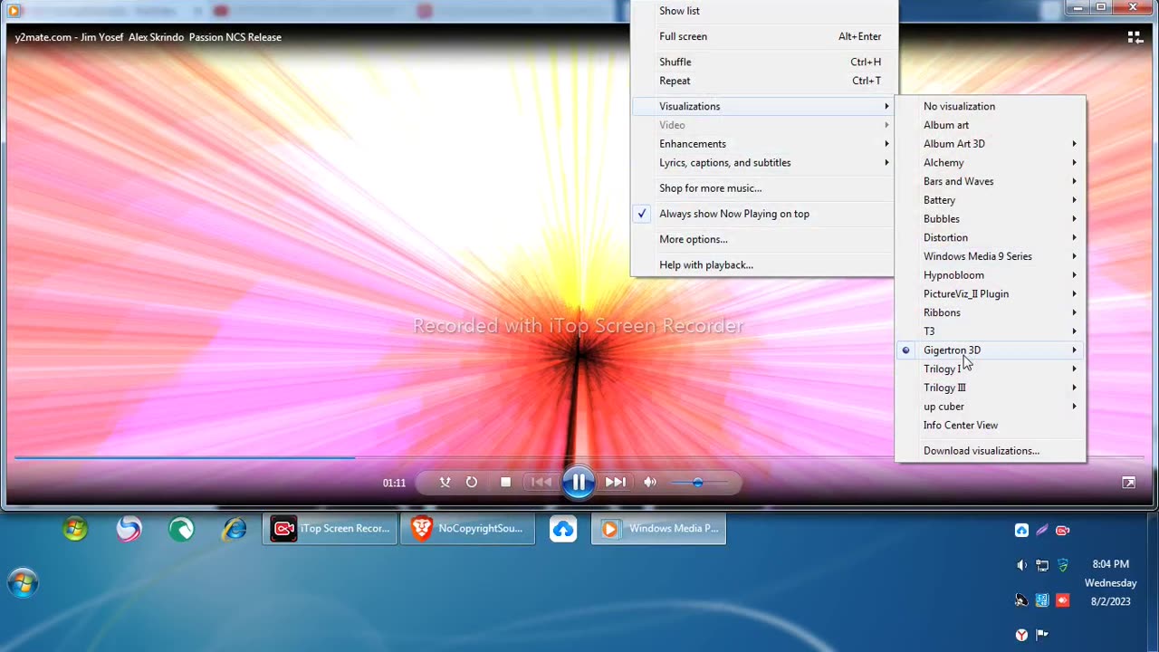
Task: Open the T3 visualization submenu
Action: tap(991, 331)
